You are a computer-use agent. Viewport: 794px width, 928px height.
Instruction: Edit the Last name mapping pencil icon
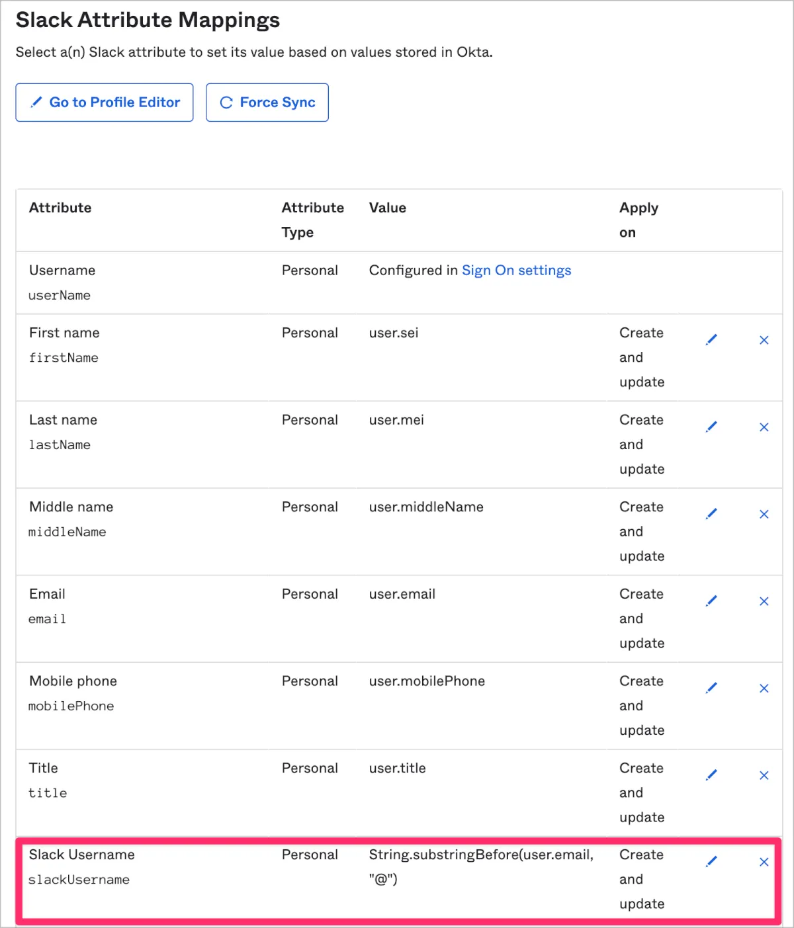pyautogui.click(x=711, y=427)
